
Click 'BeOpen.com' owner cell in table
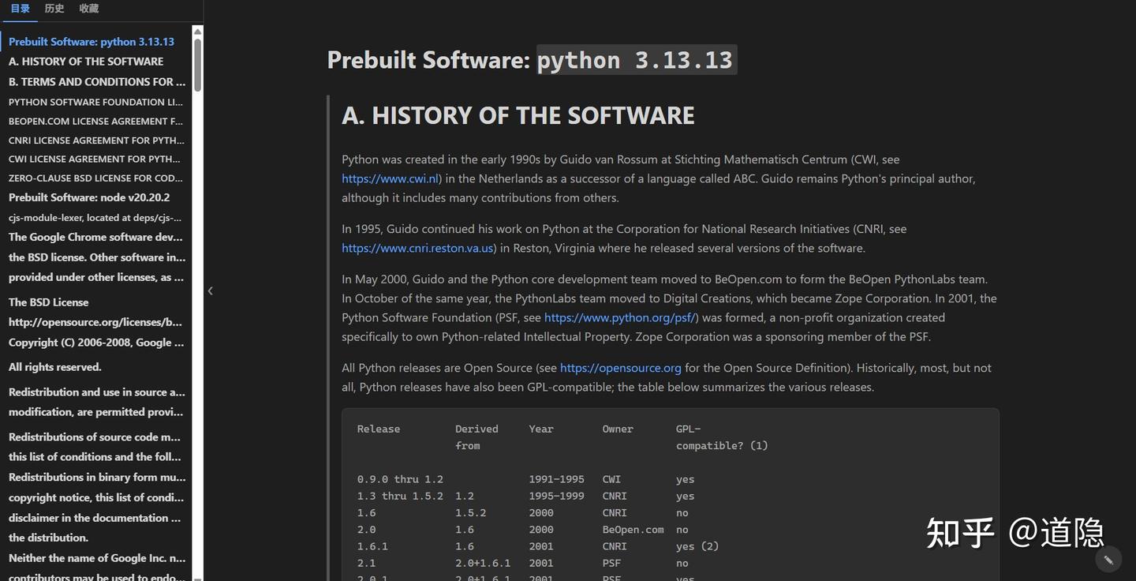pos(633,530)
